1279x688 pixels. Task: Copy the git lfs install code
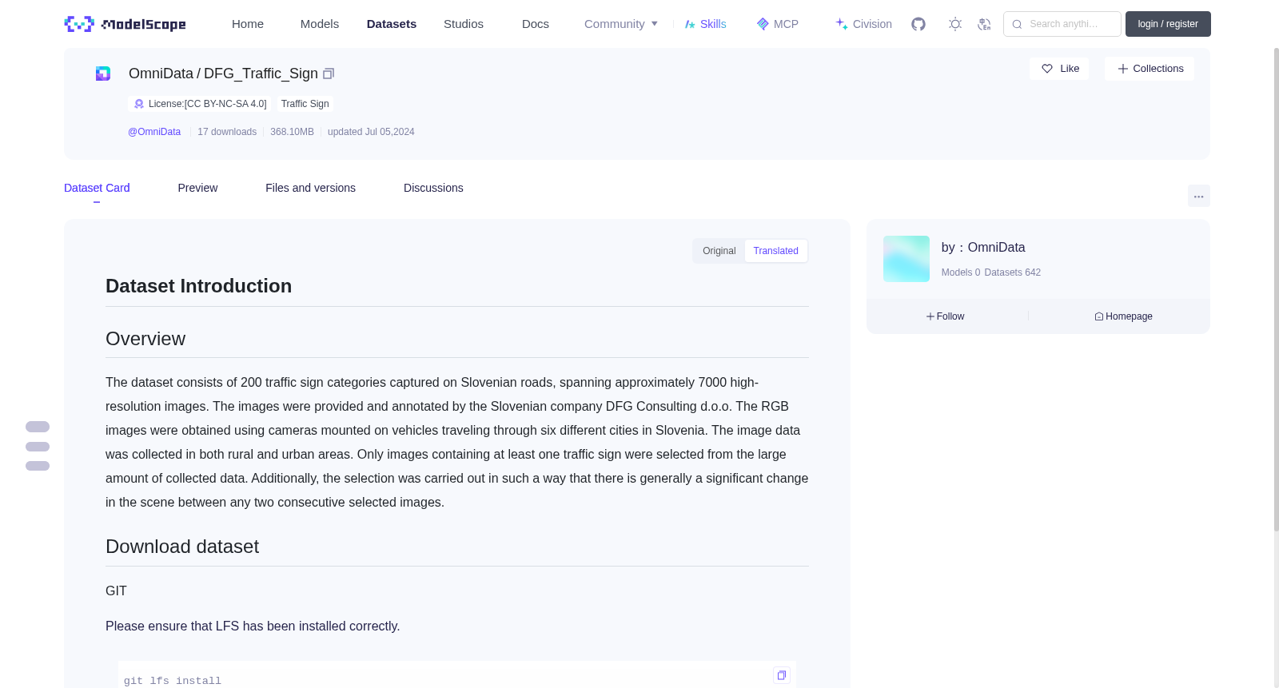pyautogui.click(x=782, y=675)
